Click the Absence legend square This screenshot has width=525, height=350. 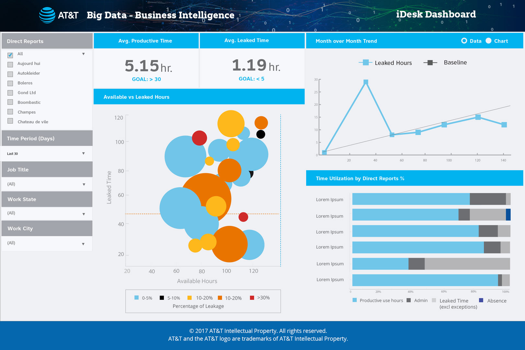(481, 300)
